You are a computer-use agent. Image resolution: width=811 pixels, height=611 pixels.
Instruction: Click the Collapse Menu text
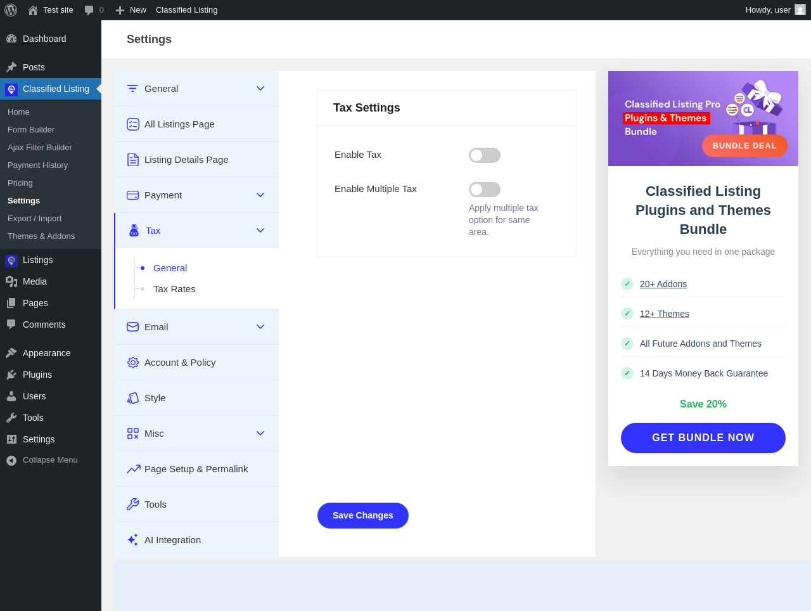point(50,460)
